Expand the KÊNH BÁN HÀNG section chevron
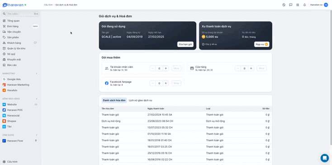Screen dimensions: 332x165 [37, 99]
